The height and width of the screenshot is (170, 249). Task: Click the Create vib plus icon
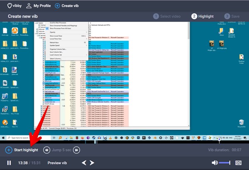(57, 6)
